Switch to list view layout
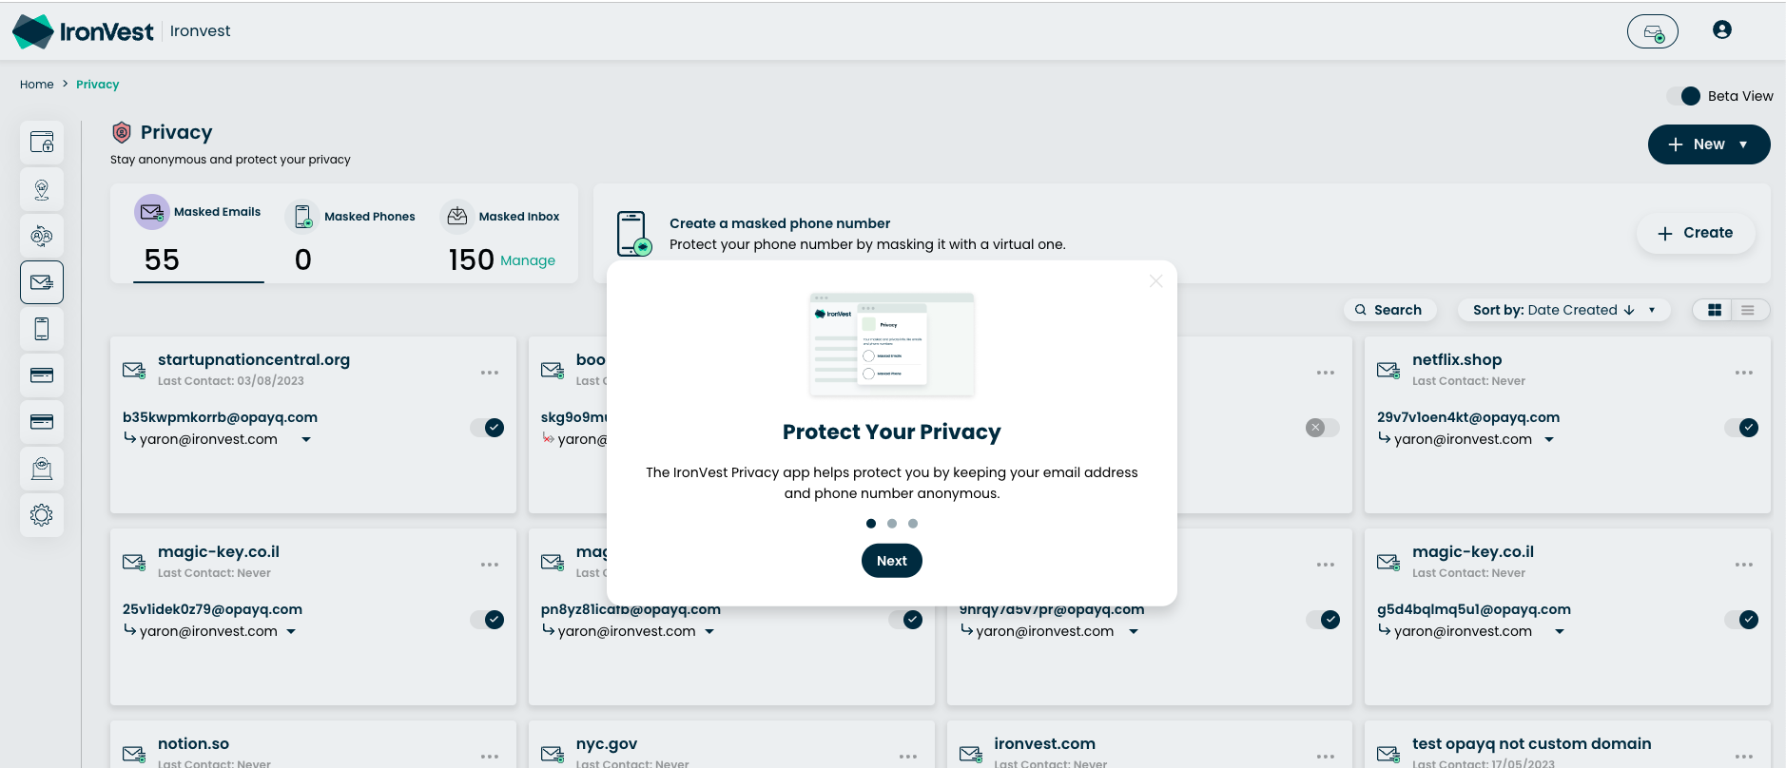The height and width of the screenshot is (768, 1786). pos(1748,310)
